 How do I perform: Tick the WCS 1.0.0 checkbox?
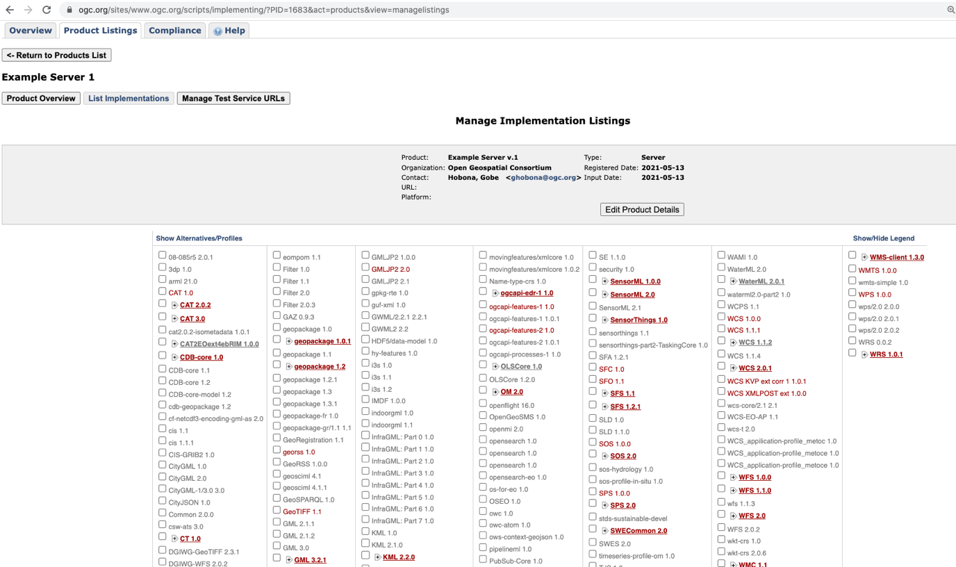(721, 317)
